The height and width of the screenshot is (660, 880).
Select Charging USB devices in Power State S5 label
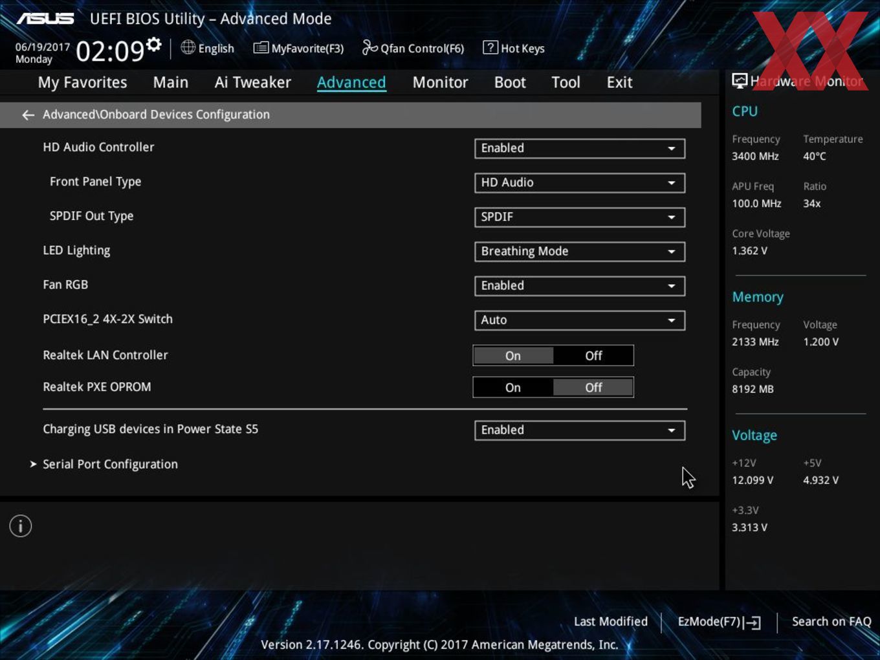(150, 429)
